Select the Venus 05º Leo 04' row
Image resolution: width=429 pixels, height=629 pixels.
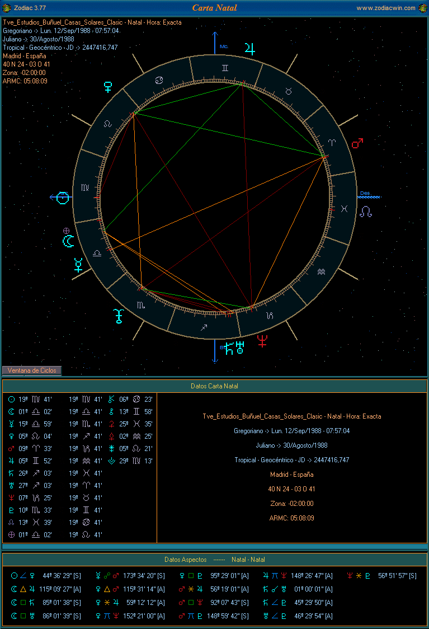pos(30,436)
